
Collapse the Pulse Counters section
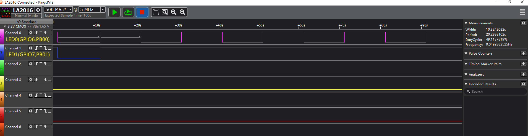click(466, 53)
